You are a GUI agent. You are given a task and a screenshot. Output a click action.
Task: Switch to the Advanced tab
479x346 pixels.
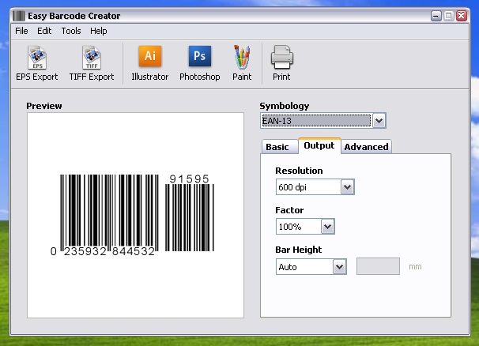pos(366,147)
